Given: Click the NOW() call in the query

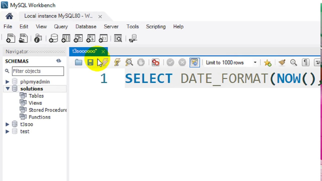Looking at the screenshot, I should [296, 79].
